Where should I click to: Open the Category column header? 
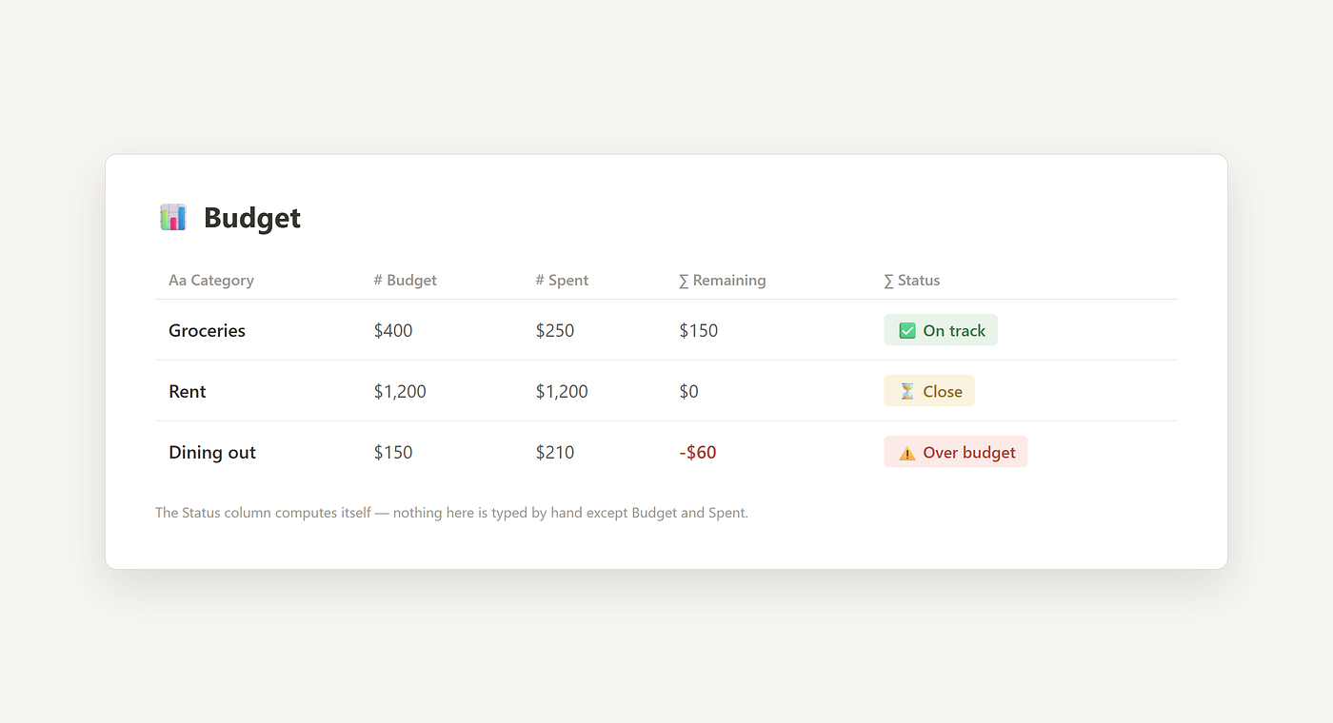[x=211, y=281]
